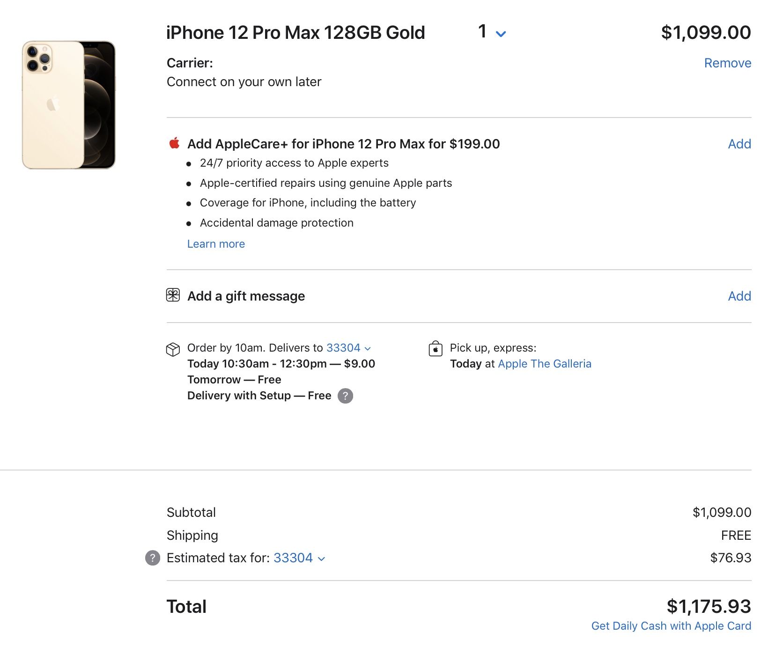The image size is (783, 647).
Task: Open the Apple The Galleria store link
Action: 544,364
